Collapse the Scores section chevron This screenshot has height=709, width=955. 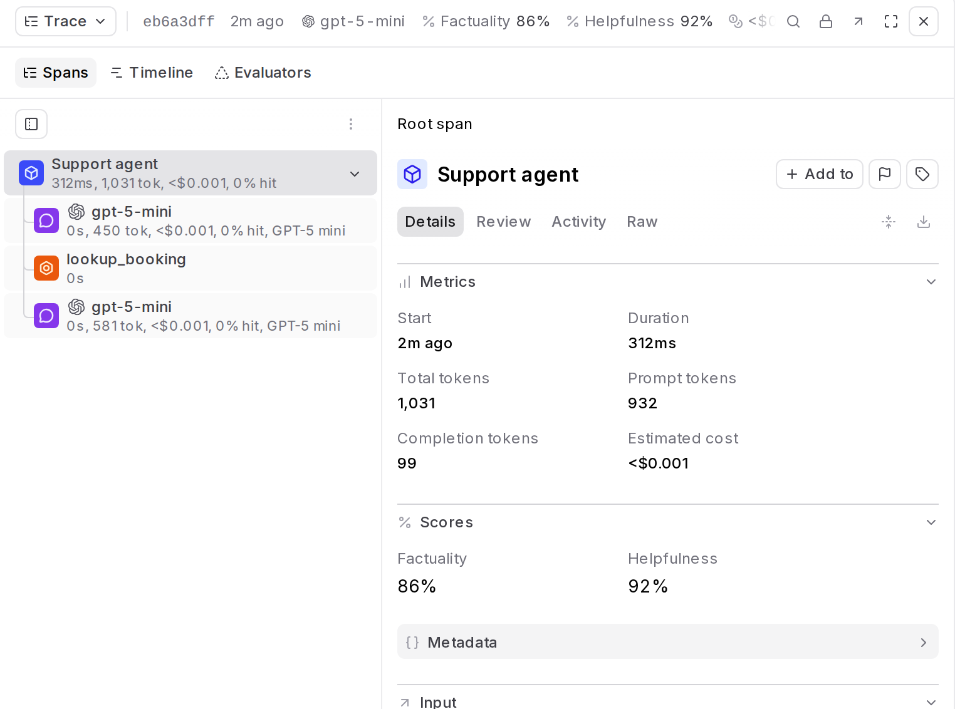coord(931,522)
